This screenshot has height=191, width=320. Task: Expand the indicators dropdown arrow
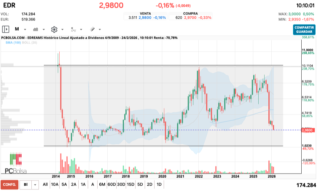81,29
